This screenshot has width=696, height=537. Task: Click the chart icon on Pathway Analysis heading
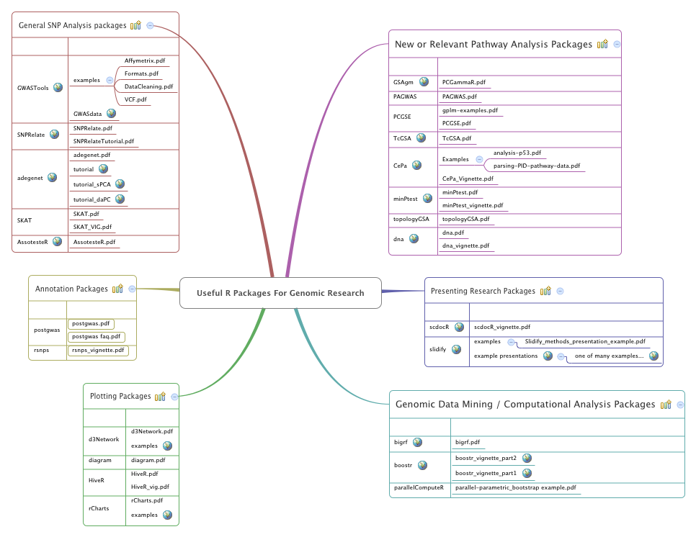pos(603,43)
